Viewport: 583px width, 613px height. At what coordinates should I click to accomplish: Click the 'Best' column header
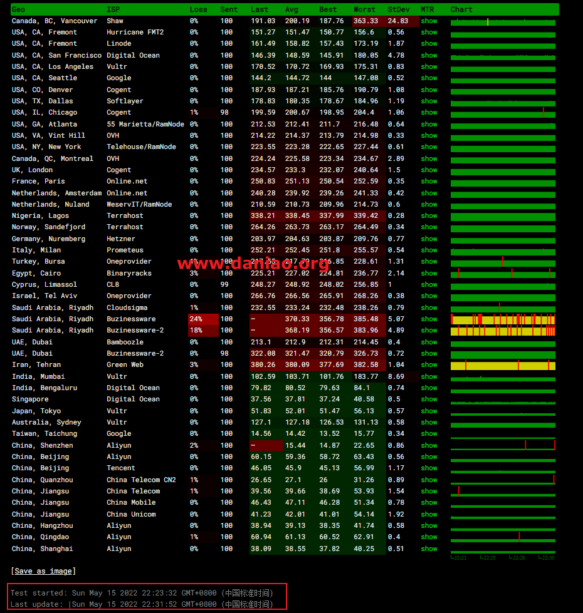coord(328,9)
